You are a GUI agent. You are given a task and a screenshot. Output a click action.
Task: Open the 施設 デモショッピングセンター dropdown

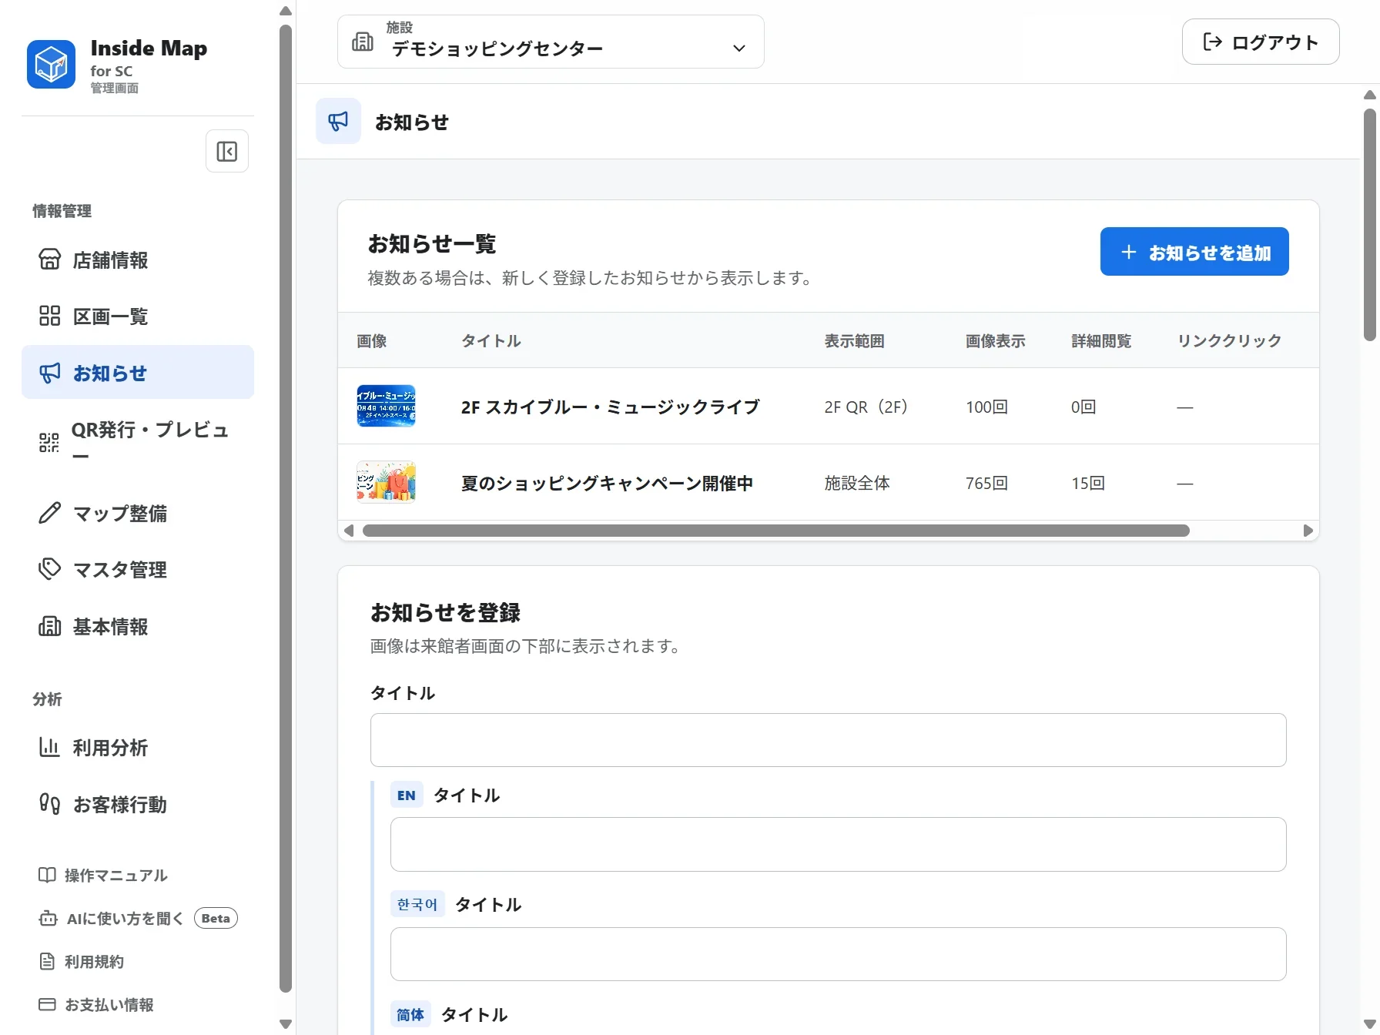[551, 42]
